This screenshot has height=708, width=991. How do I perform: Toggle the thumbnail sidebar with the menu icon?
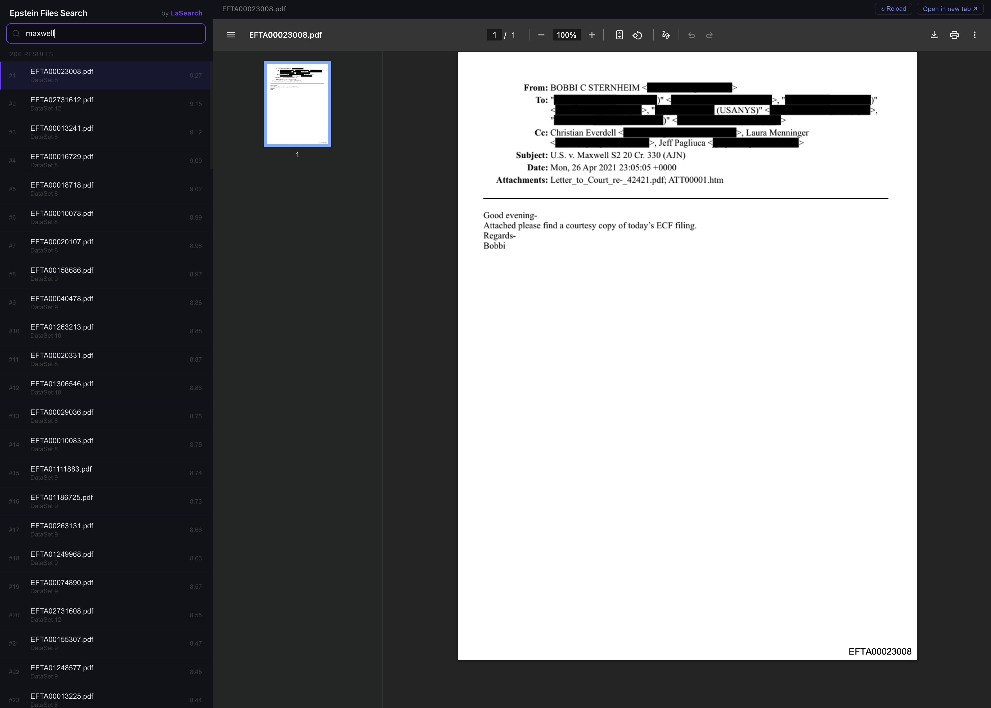(231, 35)
